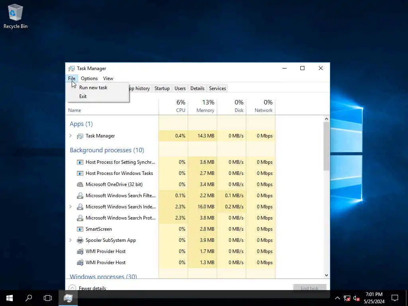The width and height of the screenshot is (408, 306).
Task: Click the End task button
Action: (x=309, y=288)
